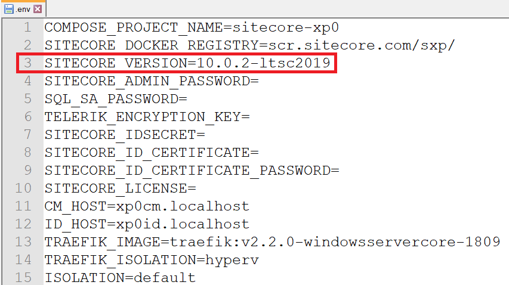Close the .env tab with its X button
This screenshot has height=285, width=509.
[x=38, y=9]
